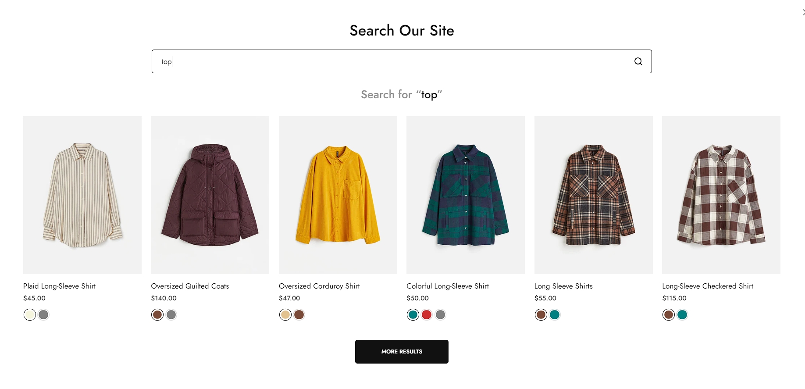Viewport: 805px width, 389px height.
Task: Click the search text input field
Action: (395, 61)
